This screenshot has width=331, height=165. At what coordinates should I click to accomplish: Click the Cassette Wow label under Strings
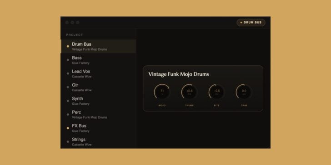[82, 145]
